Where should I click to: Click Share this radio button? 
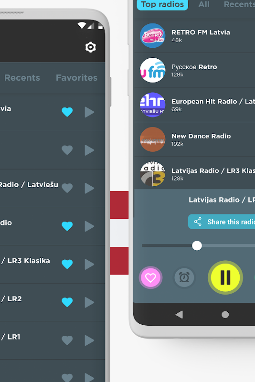222,222
